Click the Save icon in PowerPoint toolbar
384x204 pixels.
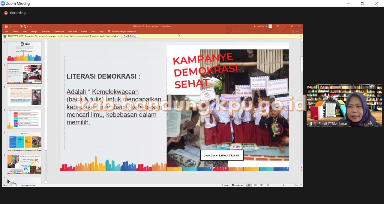coord(6,26)
